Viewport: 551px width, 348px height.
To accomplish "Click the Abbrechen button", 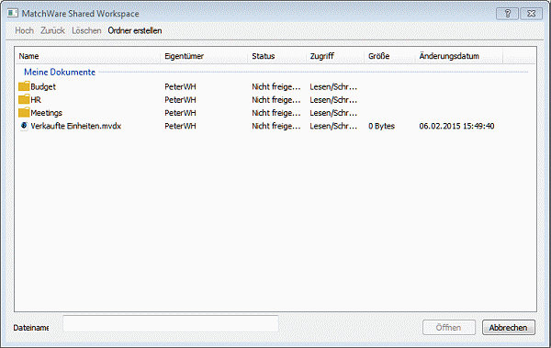I will click(509, 327).
